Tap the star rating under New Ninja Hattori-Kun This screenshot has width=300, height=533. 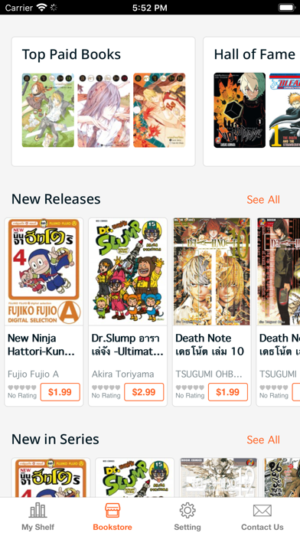22,387
